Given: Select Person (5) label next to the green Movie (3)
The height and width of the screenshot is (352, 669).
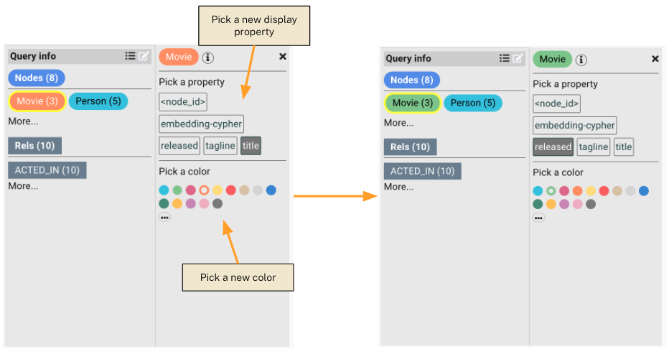Looking at the screenshot, I should click(x=473, y=103).
